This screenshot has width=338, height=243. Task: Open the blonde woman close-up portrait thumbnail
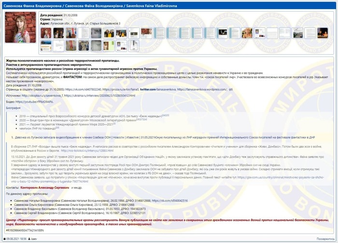(247, 33)
